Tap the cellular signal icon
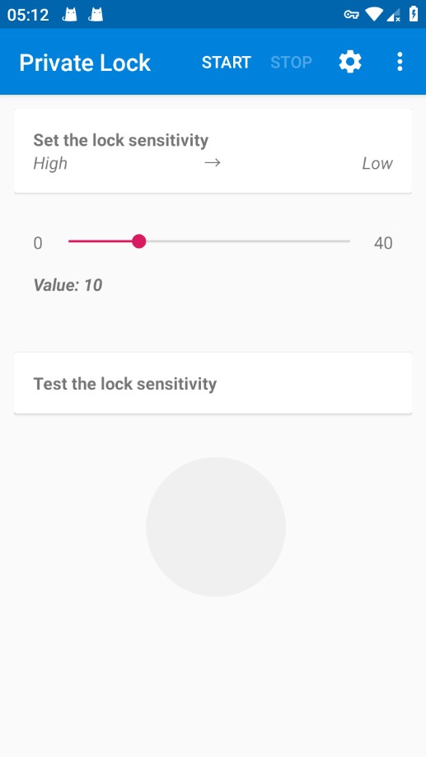 pyautogui.click(x=394, y=15)
